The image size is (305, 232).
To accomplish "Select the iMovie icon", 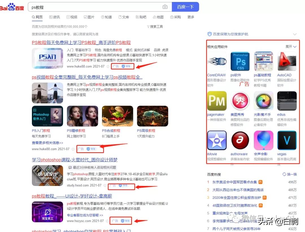I will (x=217, y=140).
